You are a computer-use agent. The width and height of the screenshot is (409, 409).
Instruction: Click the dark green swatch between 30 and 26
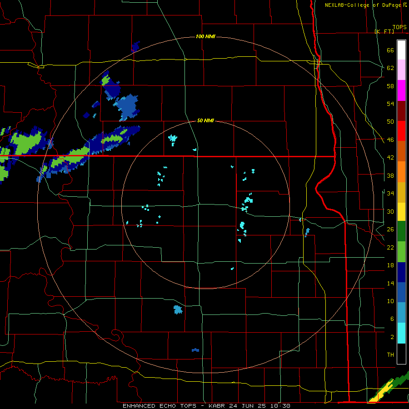point(401,231)
